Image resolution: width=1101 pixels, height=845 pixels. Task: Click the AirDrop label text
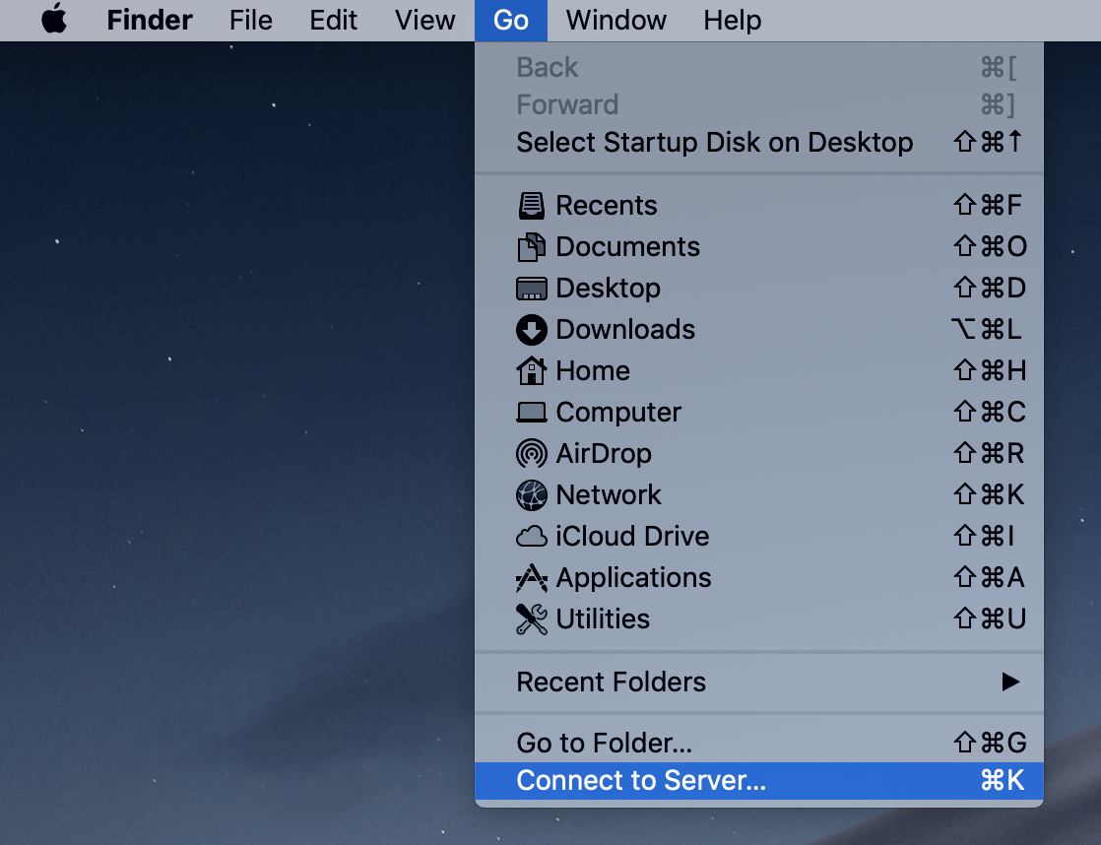(x=604, y=454)
